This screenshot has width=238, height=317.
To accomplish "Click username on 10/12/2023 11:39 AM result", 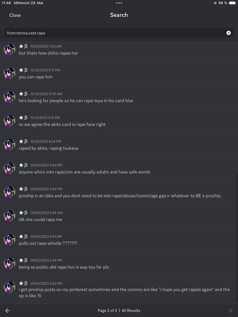I will [23, 94].
